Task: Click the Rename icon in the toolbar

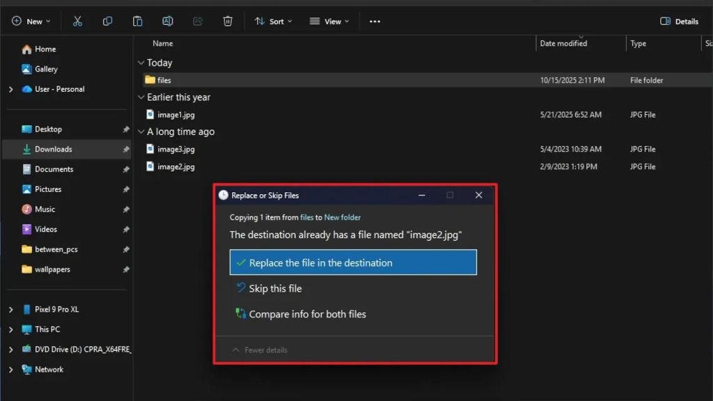Action: [167, 21]
